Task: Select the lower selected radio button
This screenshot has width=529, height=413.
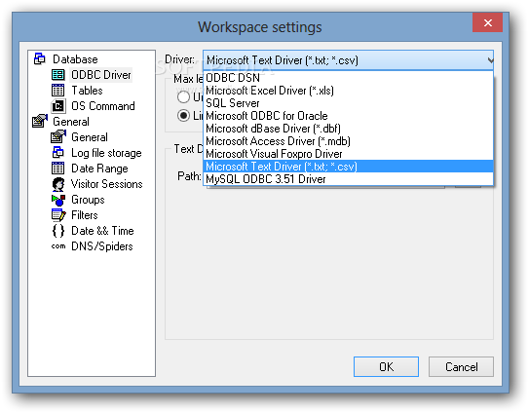Action: (183, 116)
